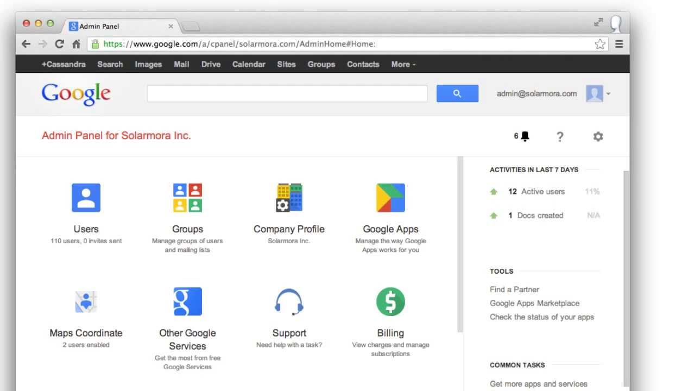This screenshot has height=391, width=695.
Task: Expand the More menu in black bar
Action: pyautogui.click(x=403, y=64)
